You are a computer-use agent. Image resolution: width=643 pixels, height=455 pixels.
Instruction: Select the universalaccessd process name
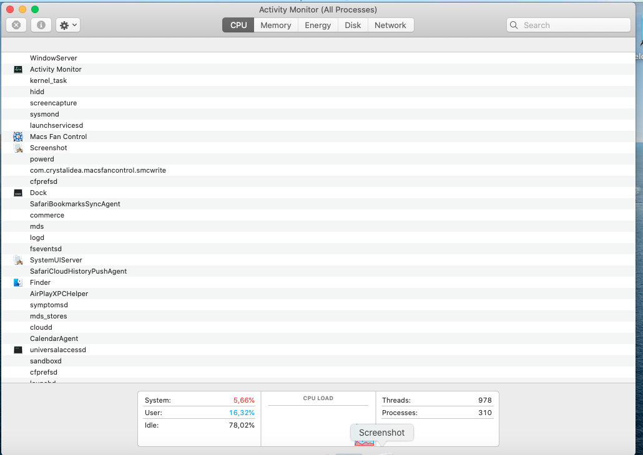click(x=58, y=350)
